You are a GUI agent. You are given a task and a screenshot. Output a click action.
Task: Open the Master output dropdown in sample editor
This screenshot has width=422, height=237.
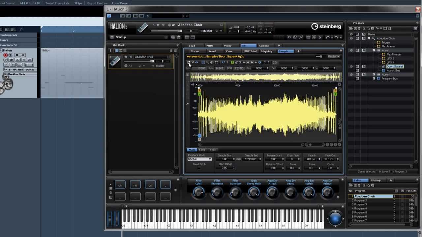(334, 57)
